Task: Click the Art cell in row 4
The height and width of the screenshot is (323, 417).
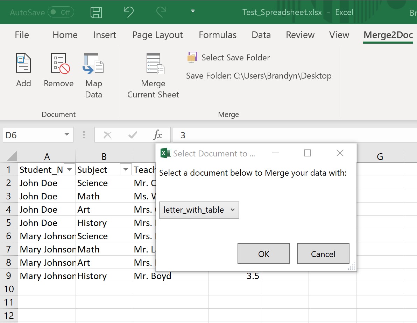Action: [104, 210]
